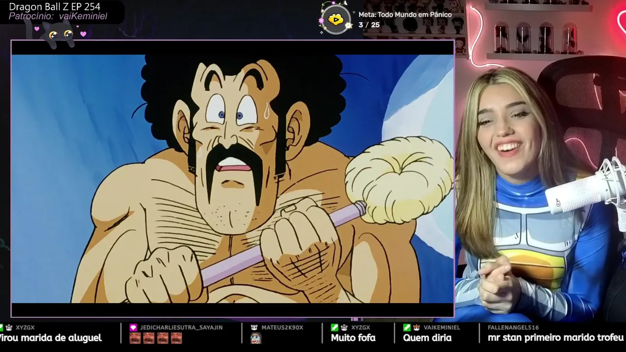Click the streamer webcam feed
Image resolution: width=626 pixels, height=352 pixels.
pyautogui.click(x=541, y=161)
